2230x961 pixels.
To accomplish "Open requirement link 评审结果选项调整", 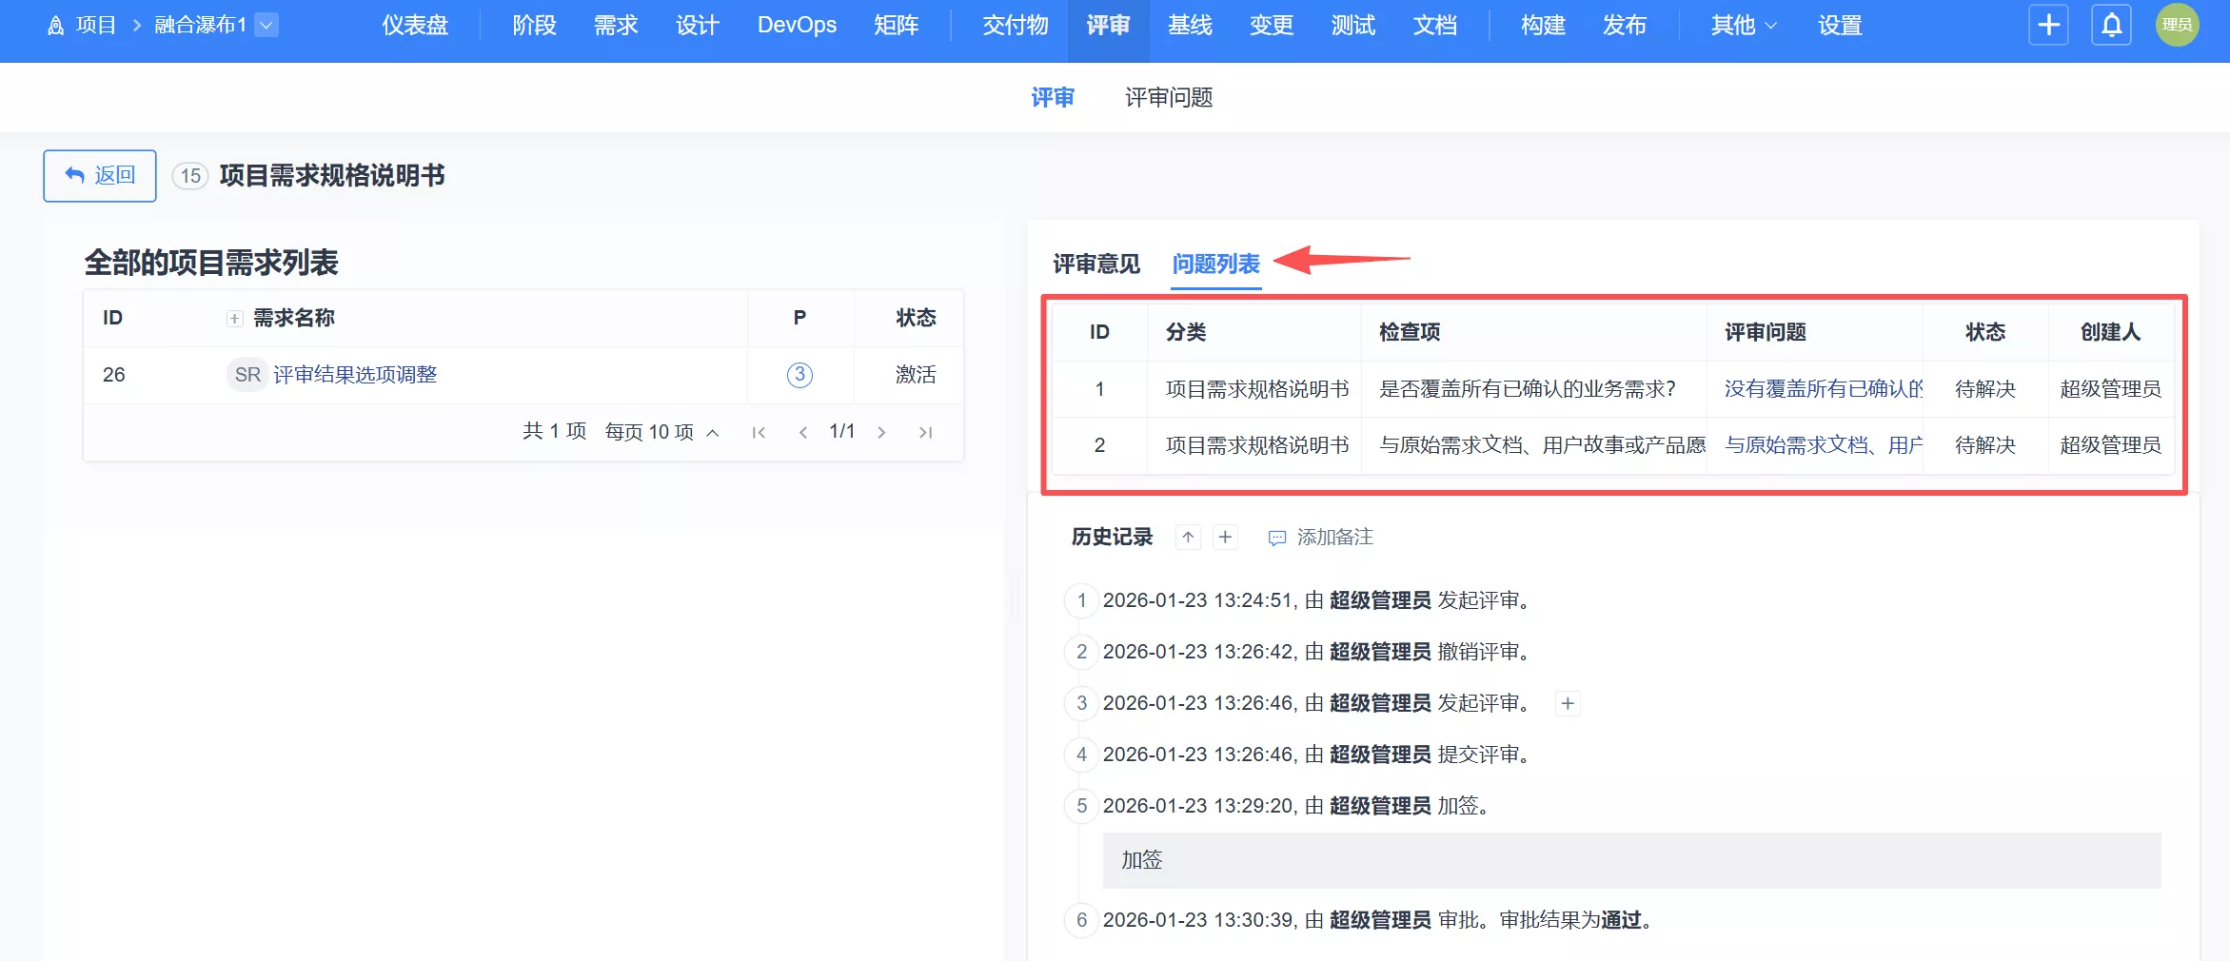I will point(355,375).
